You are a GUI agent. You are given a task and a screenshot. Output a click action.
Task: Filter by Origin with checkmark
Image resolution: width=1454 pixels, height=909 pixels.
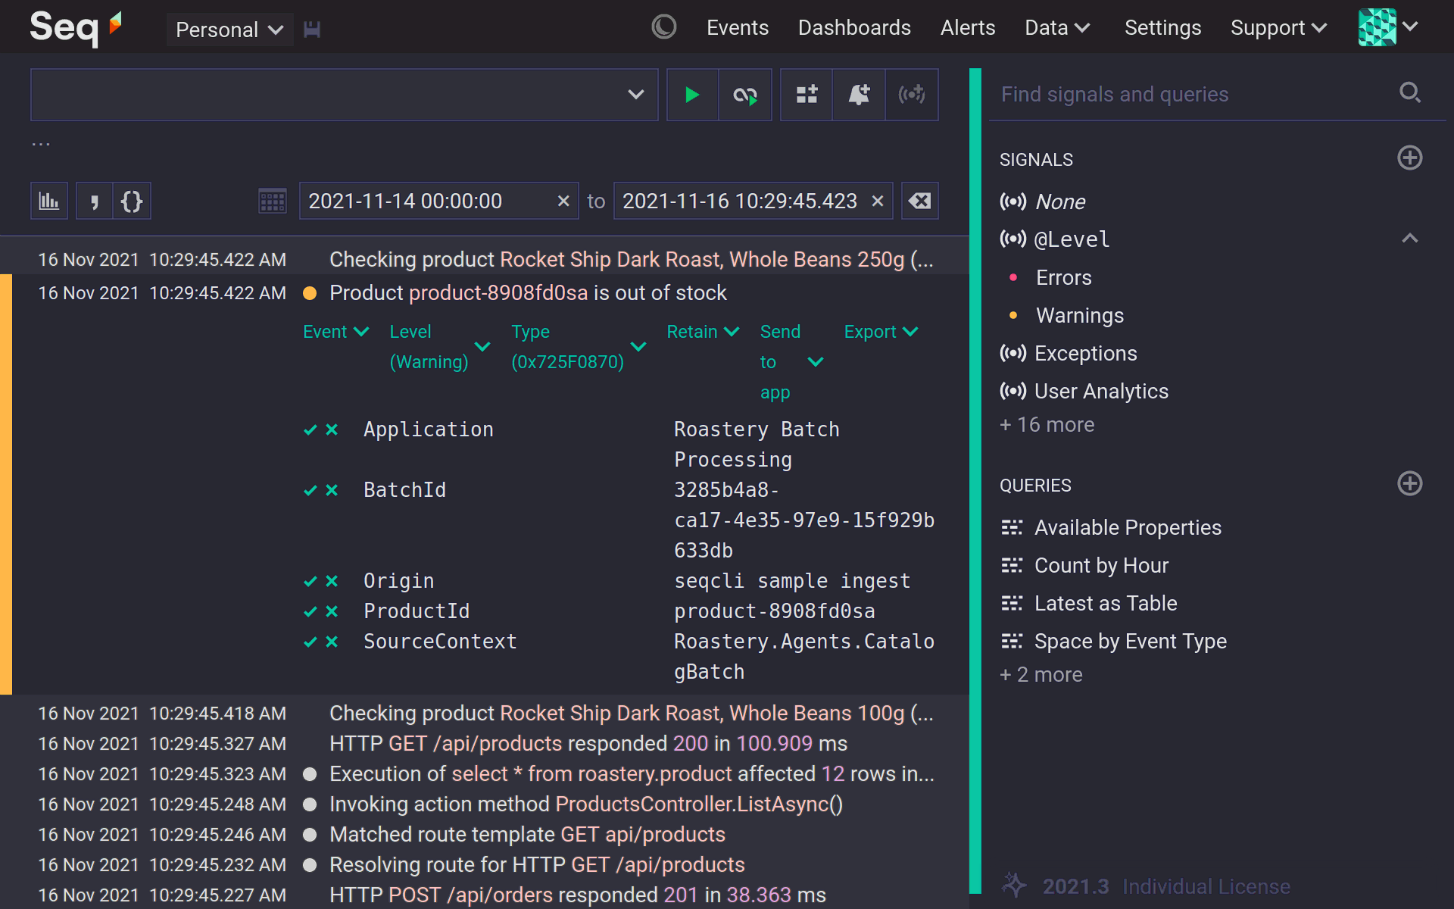(310, 581)
